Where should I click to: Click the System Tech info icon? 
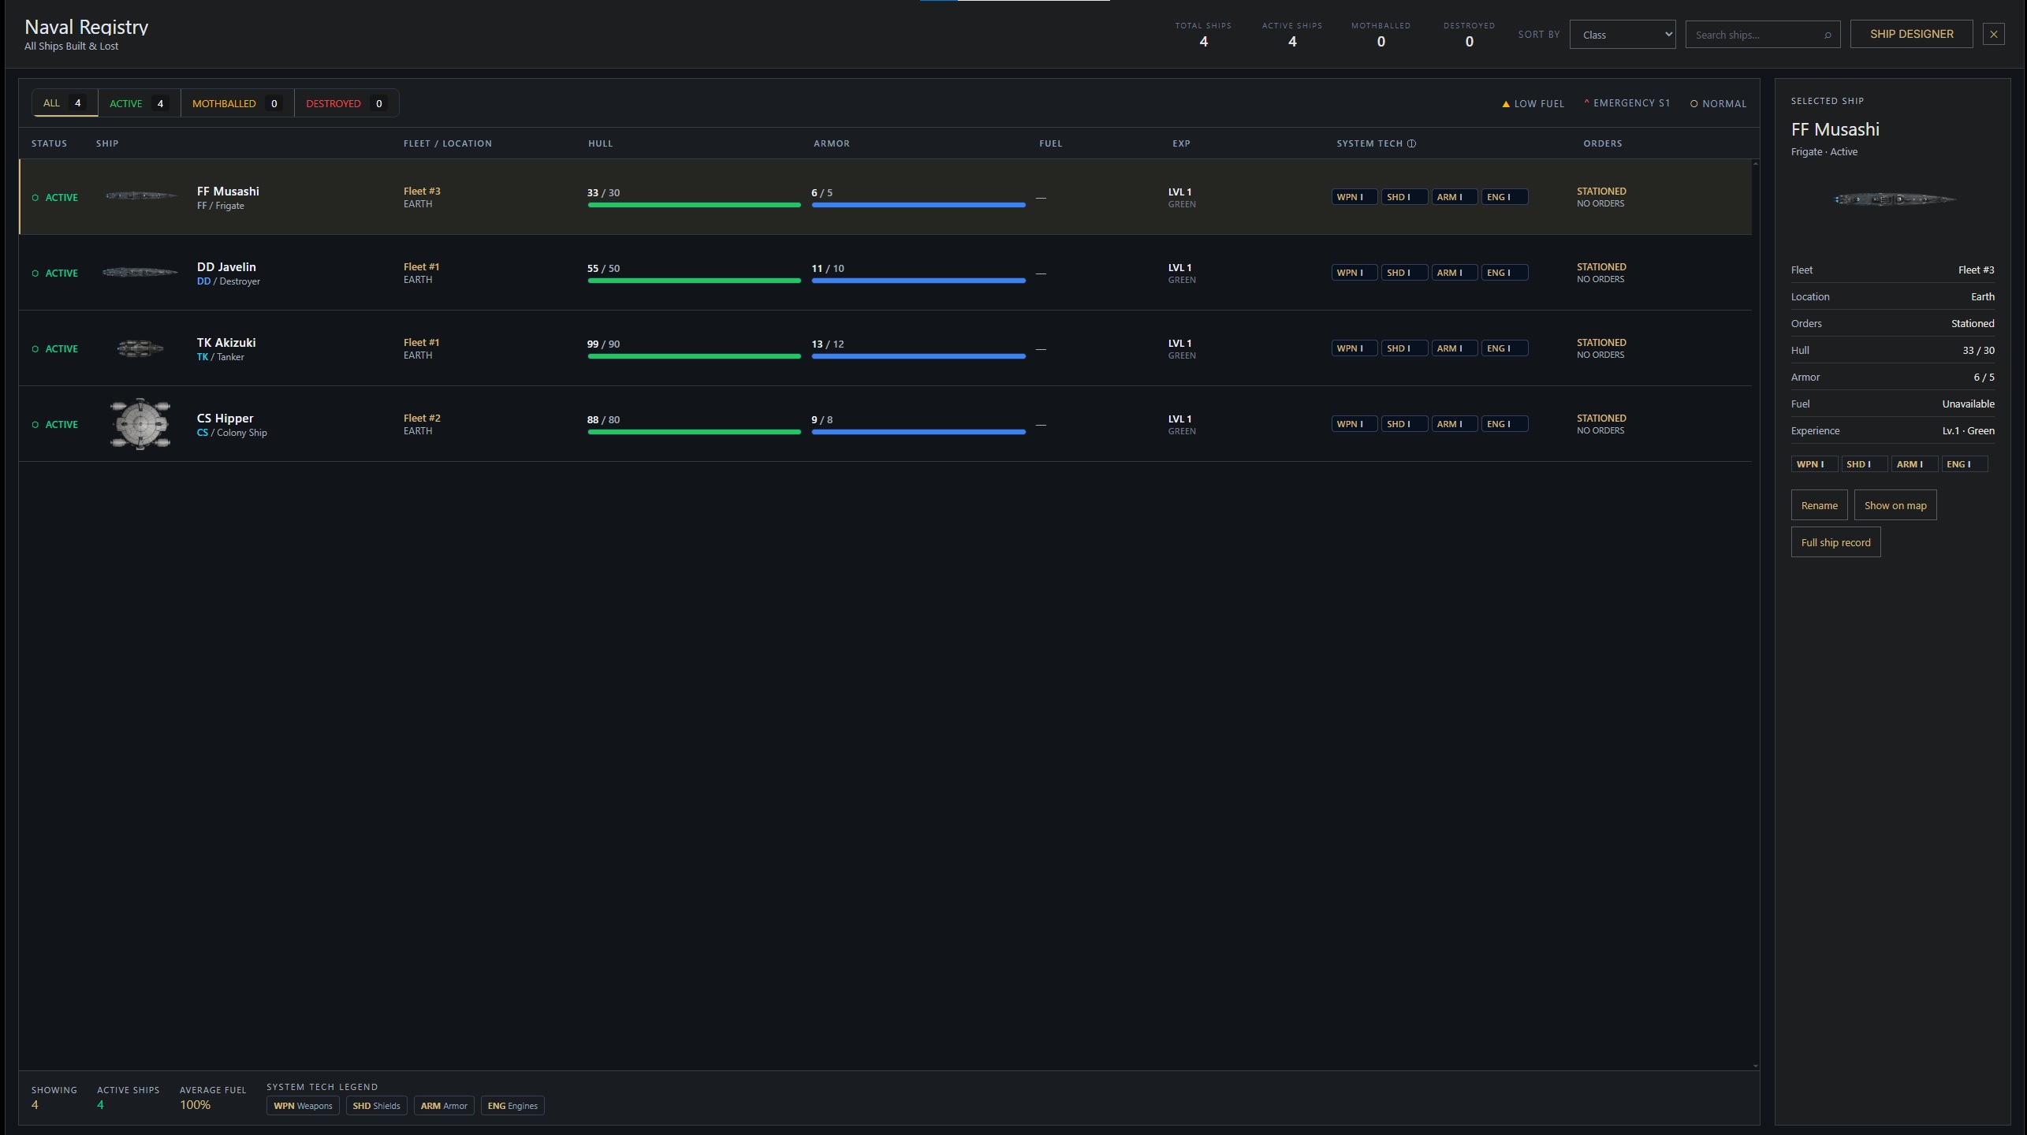point(1411,143)
